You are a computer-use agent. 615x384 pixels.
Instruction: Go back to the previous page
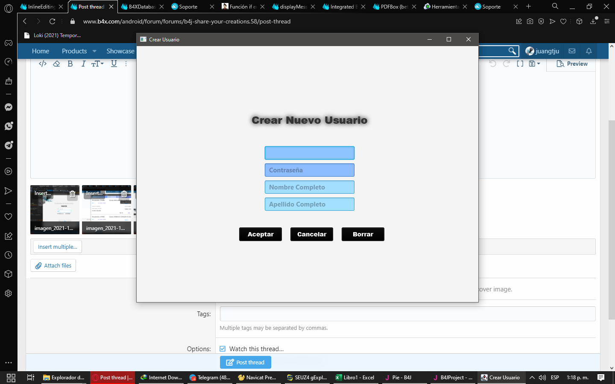25,21
